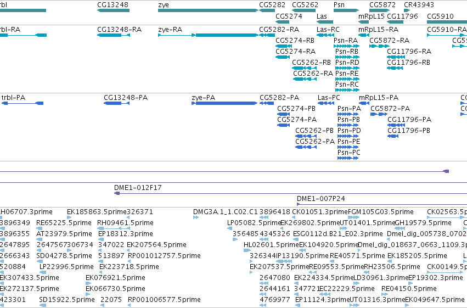Select the CG11796 gene label

[x=402, y=16]
